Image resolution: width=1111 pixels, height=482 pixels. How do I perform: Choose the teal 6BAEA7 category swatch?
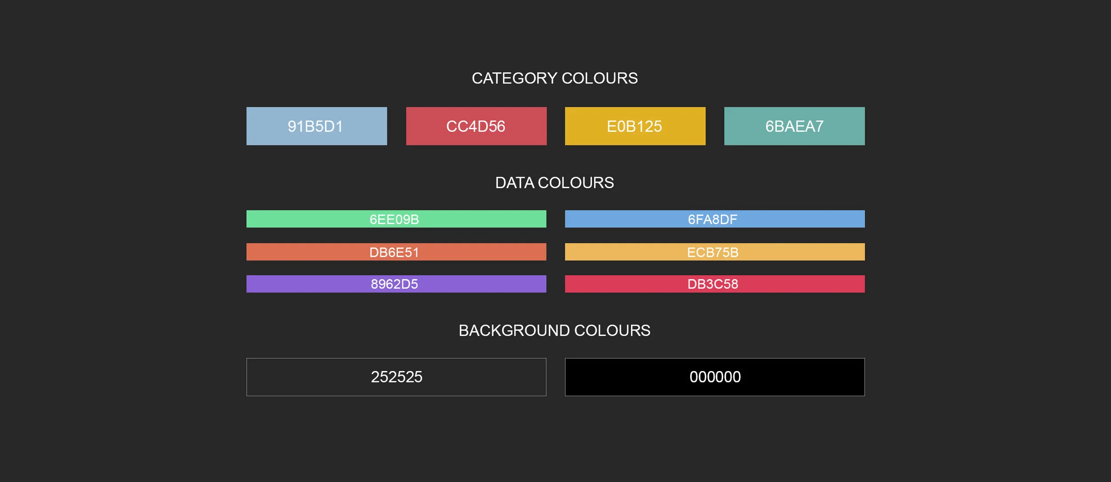point(795,126)
